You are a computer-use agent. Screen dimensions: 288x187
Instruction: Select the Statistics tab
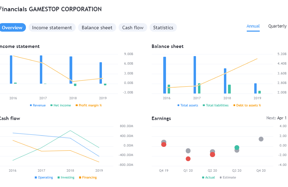pos(163,28)
